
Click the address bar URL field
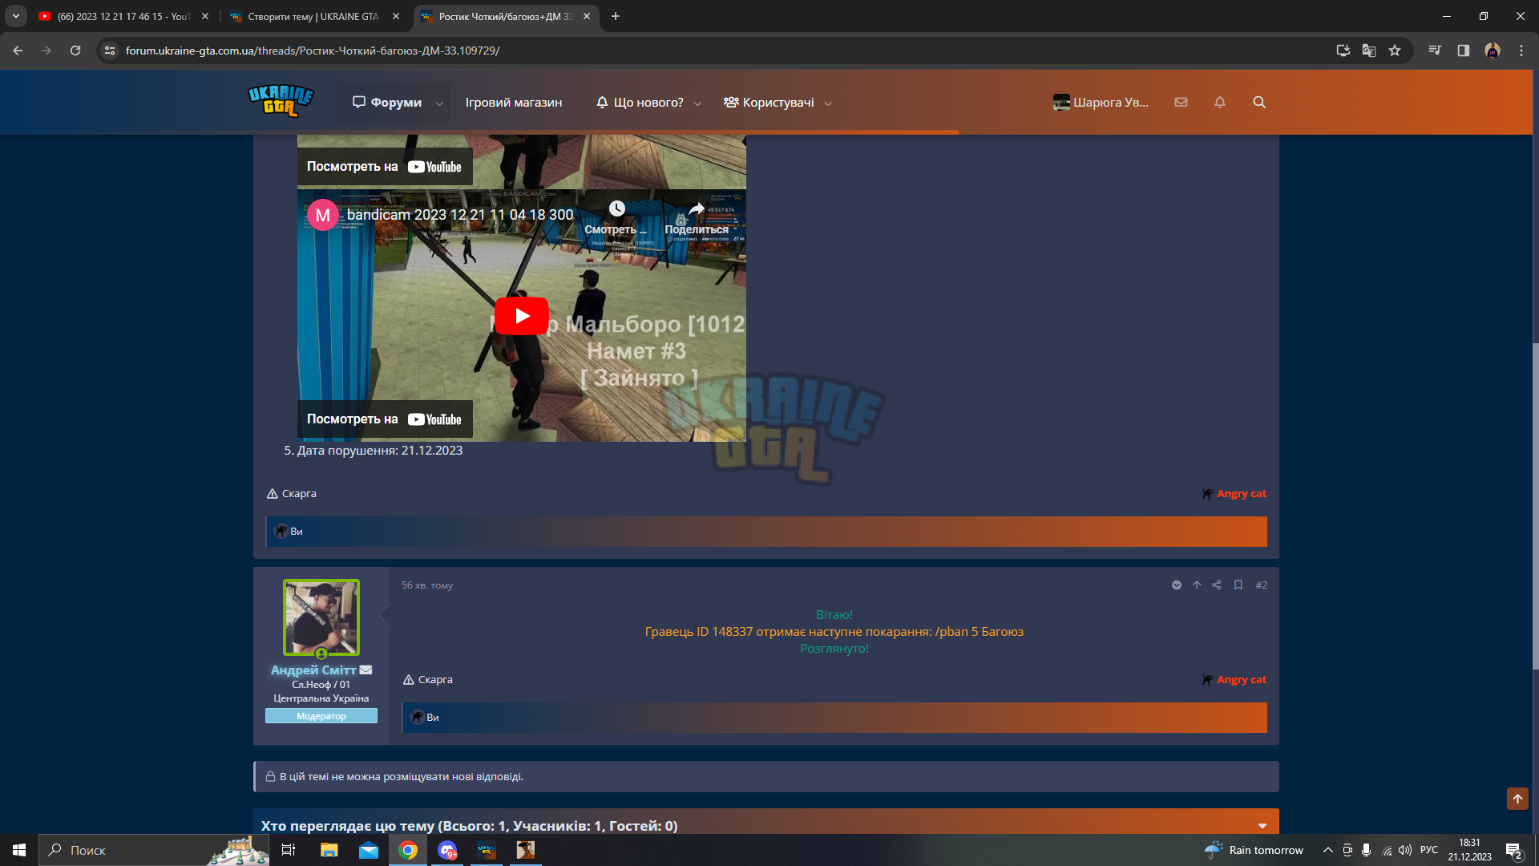tap(721, 51)
